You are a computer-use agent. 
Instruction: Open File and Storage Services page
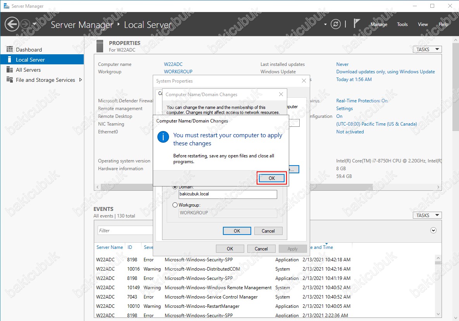45,80
